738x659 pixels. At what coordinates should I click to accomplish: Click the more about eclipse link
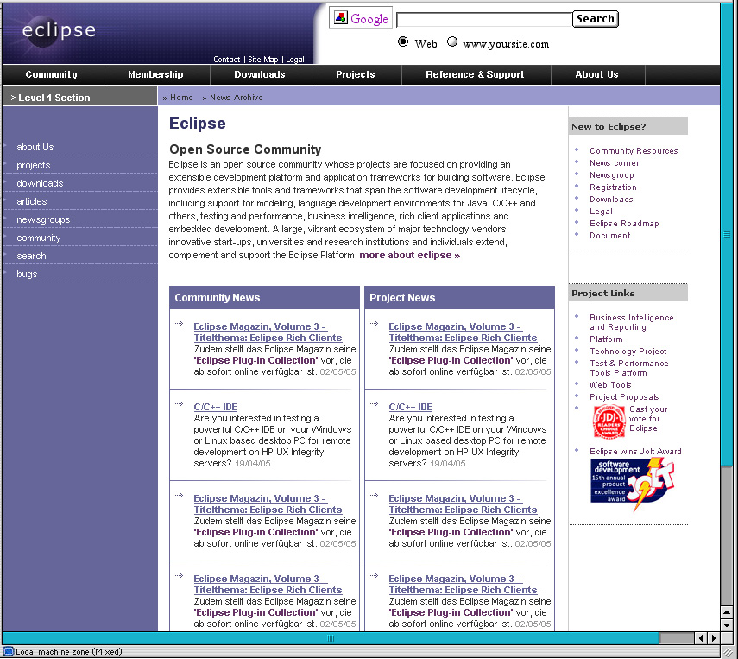409,256
